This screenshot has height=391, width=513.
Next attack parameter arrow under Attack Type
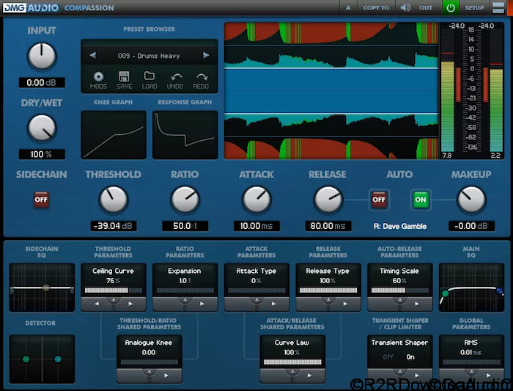click(x=273, y=304)
